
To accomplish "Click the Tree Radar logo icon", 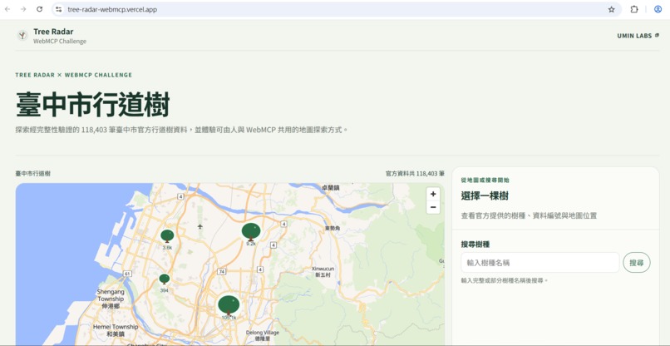I will pos(22,36).
